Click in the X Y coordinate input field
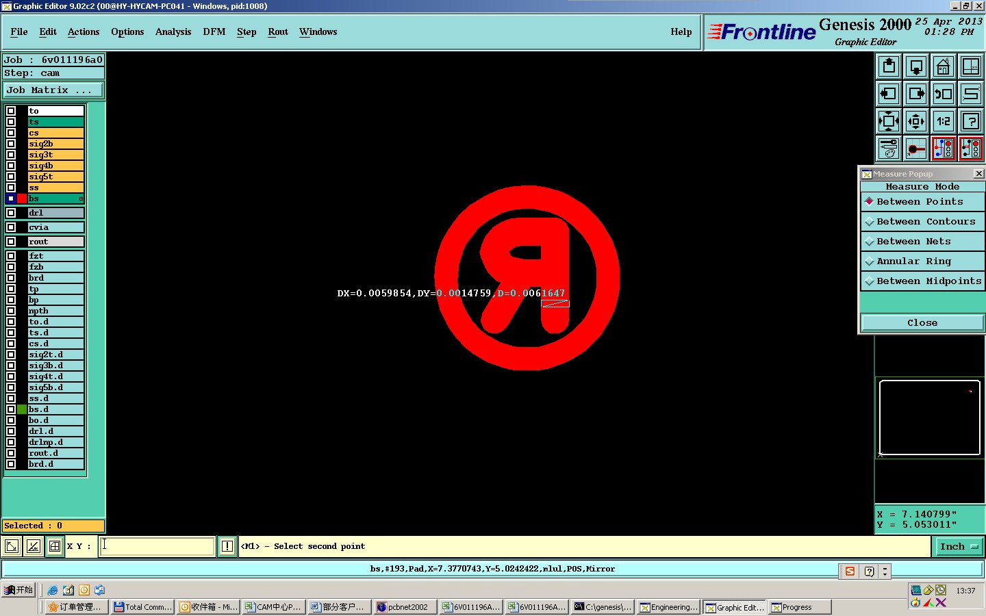The width and height of the screenshot is (986, 616). pyautogui.click(x=157, y=546)
